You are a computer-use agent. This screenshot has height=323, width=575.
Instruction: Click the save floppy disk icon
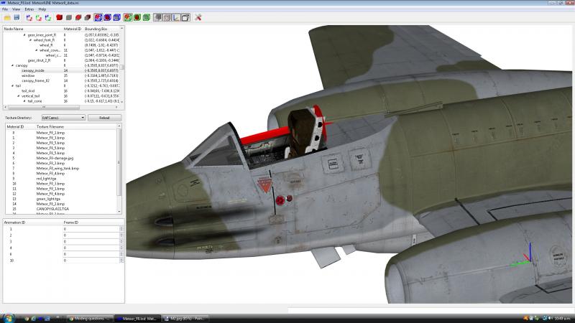click(x=17, y=17)
